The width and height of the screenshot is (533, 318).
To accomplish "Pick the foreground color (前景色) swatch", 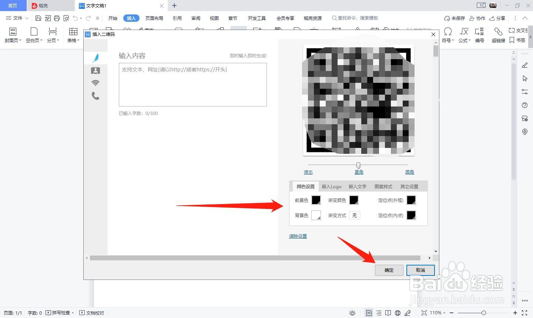I will 316,200.
